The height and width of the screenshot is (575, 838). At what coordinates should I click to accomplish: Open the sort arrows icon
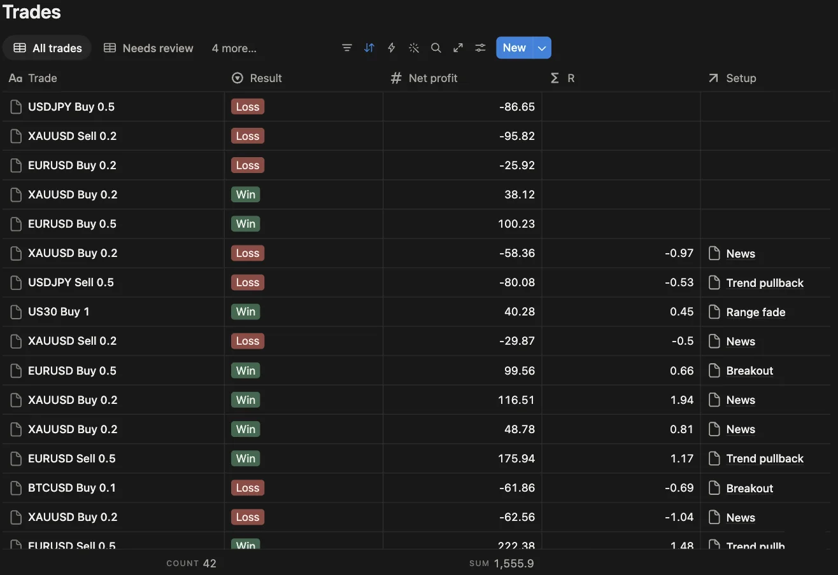pos(369,48)
